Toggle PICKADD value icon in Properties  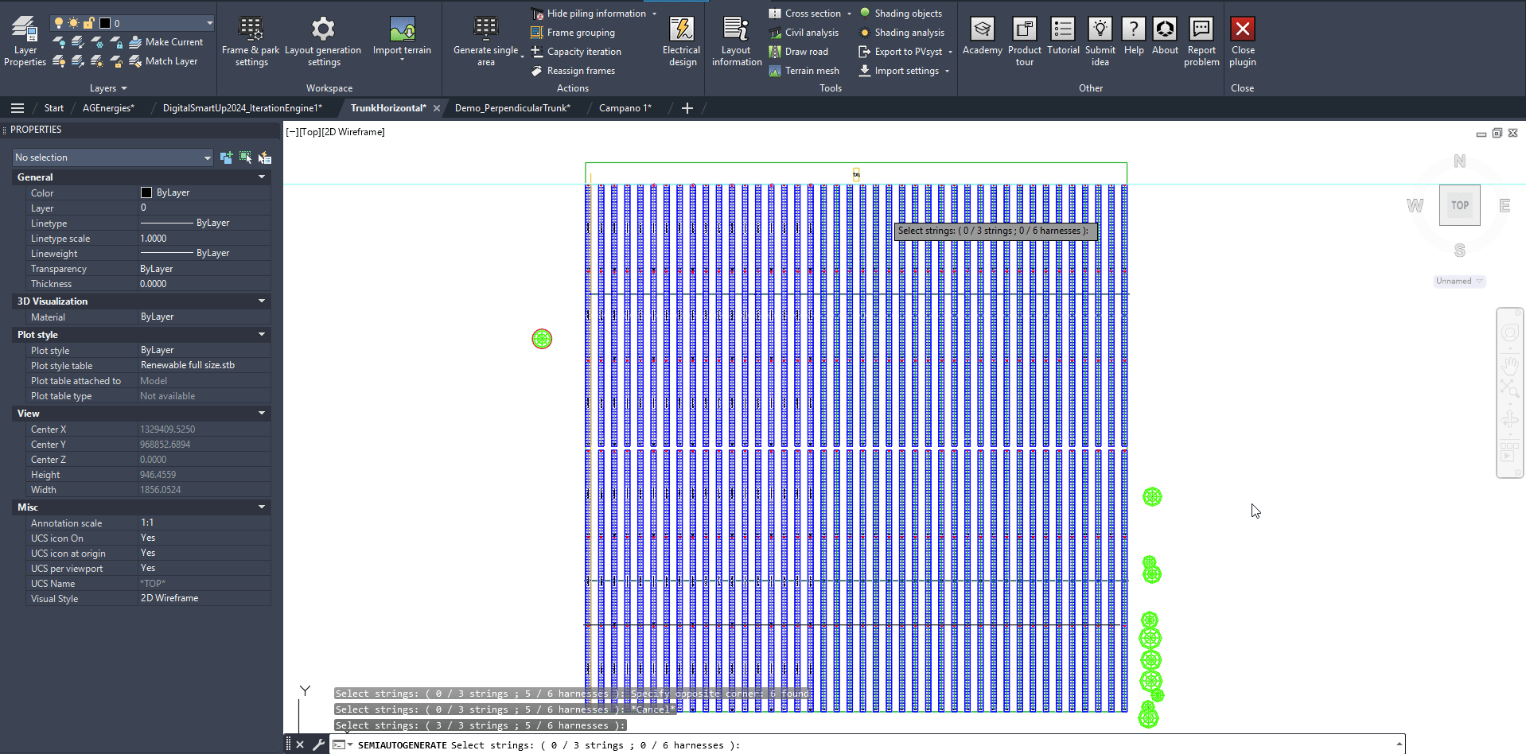226,157
